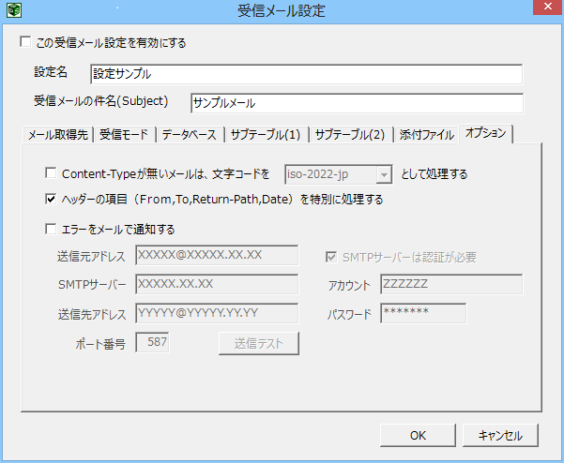Click the 送信テスト button

point(259,343)
